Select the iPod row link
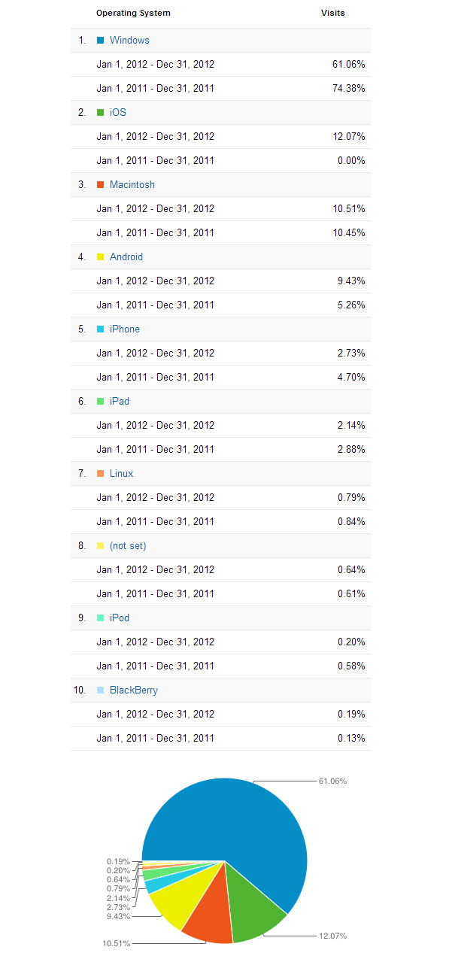The width and height of the screenshot is (455, 968). click(x=120, y=618)
